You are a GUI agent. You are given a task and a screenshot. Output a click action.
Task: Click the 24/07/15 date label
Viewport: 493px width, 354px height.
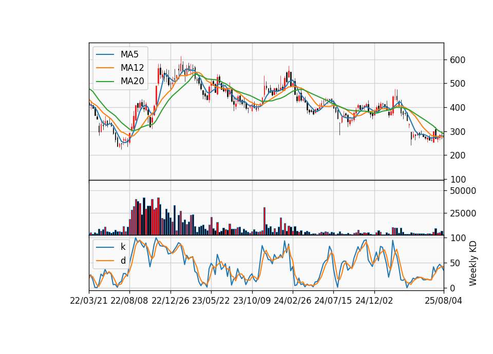click(x=333, y=301)
